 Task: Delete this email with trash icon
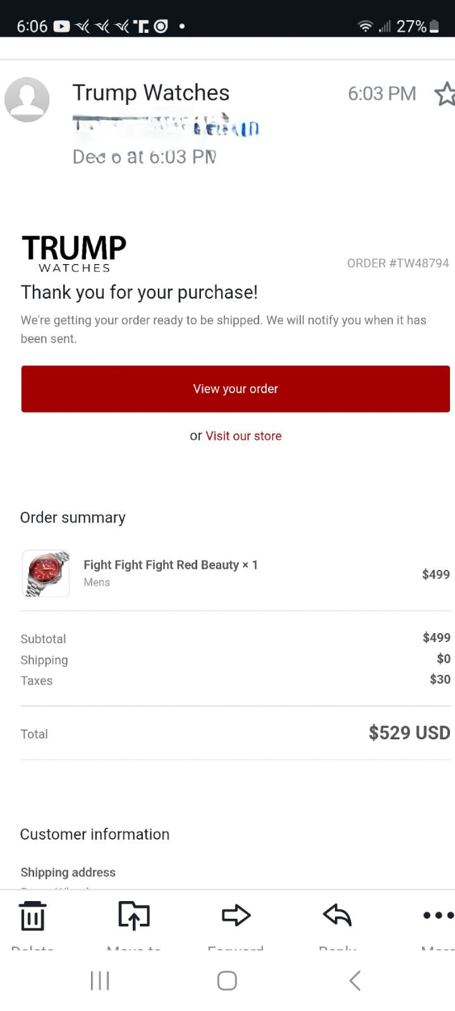[x=32, y=916]
